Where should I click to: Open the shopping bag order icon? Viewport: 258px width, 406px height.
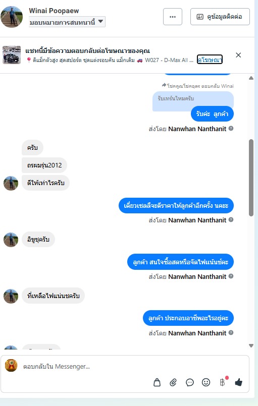[x=157, y=382]
